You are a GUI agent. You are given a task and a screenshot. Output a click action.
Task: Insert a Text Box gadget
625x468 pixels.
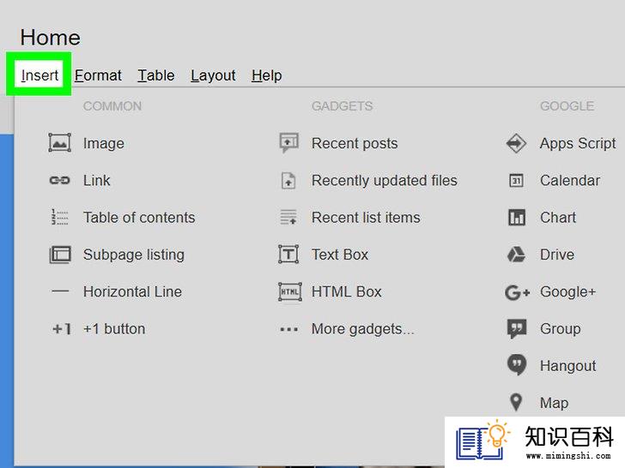coord(340,255)
